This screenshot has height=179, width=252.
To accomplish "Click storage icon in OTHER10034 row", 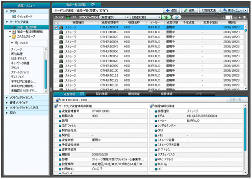I will tap(61, 42).
